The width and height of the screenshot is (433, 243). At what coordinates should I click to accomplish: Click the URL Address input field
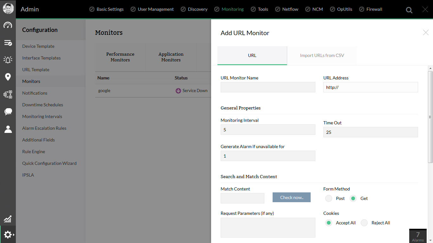[371, 87]
